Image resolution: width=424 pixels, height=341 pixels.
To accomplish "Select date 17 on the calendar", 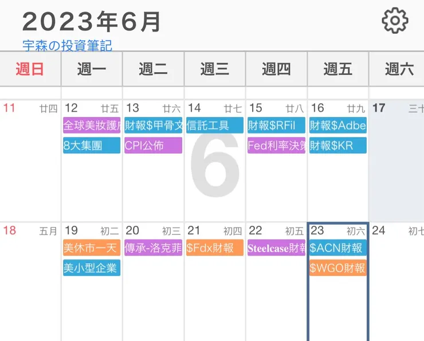I will click(x=379, y=108).
